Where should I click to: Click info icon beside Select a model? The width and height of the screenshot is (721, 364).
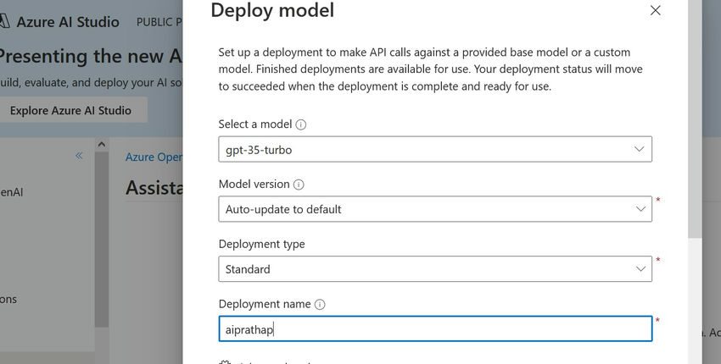point(301,124)
